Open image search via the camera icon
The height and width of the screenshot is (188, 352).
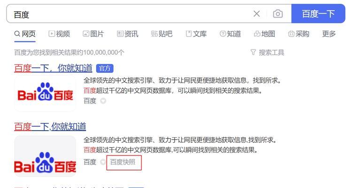(278, 14)
